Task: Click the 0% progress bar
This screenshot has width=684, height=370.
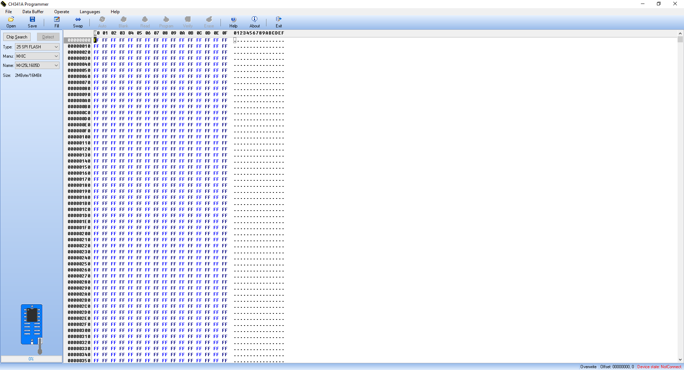Action: click(31, 359)
